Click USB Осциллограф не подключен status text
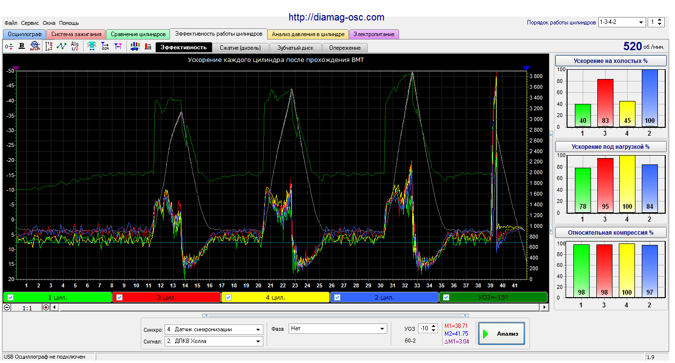Viewport: 675px width, 363px height. point(44,357)
